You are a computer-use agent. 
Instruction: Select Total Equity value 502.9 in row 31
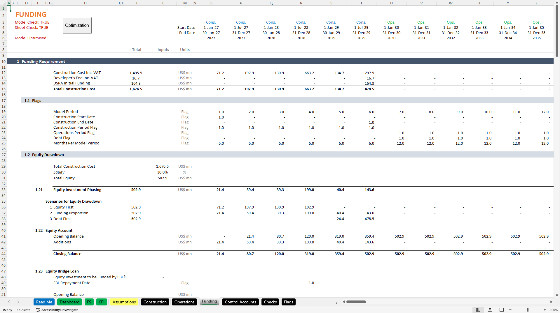(163, 178)
